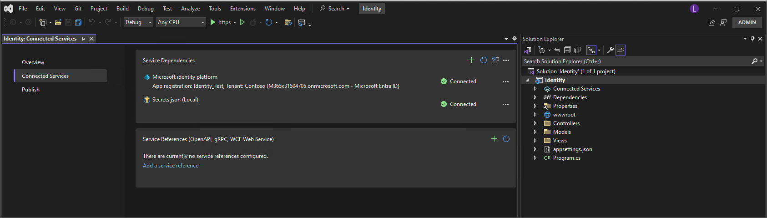Viewport: 767px width, 218px height.
Task: Click the blue Restart circular arrow icon
Action: coord(269,22)
